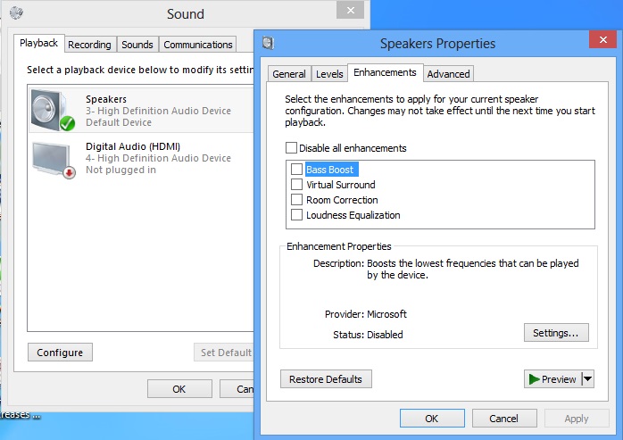Check Disable all enhancements
This screenshot has height=440, width=623.
291,148
